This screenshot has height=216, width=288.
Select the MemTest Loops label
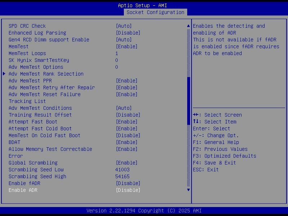27,53
